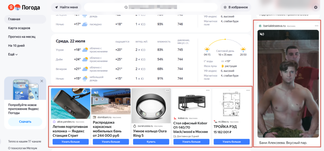Open Тепло в нашем ТГ-канале link
This screenshot has height=151, width=324.
25,142
